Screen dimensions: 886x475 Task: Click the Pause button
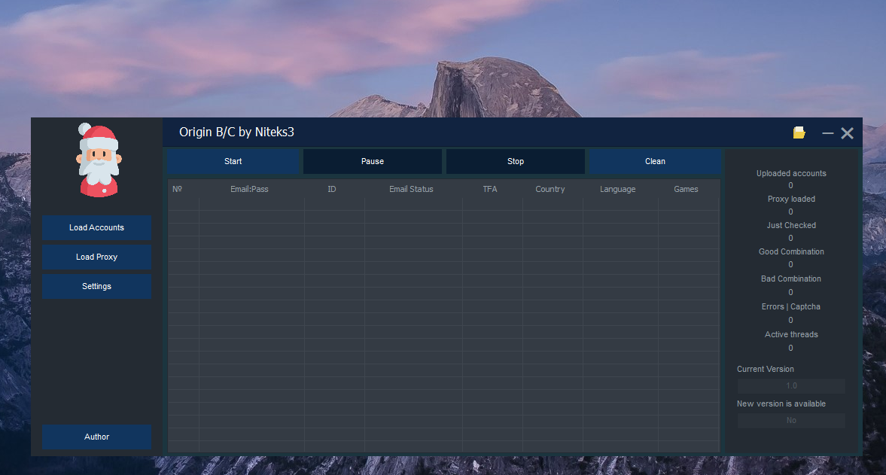pyautogui.click(x=372, y=161)
